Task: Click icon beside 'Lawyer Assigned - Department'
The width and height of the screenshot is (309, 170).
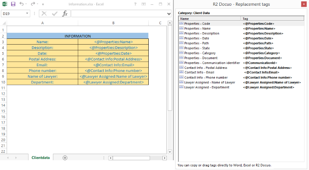Action: (181, 87)
